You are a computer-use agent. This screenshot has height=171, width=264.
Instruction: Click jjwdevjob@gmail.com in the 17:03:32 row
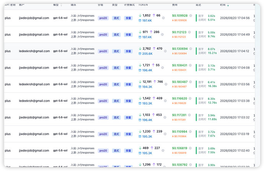point(34,117)
